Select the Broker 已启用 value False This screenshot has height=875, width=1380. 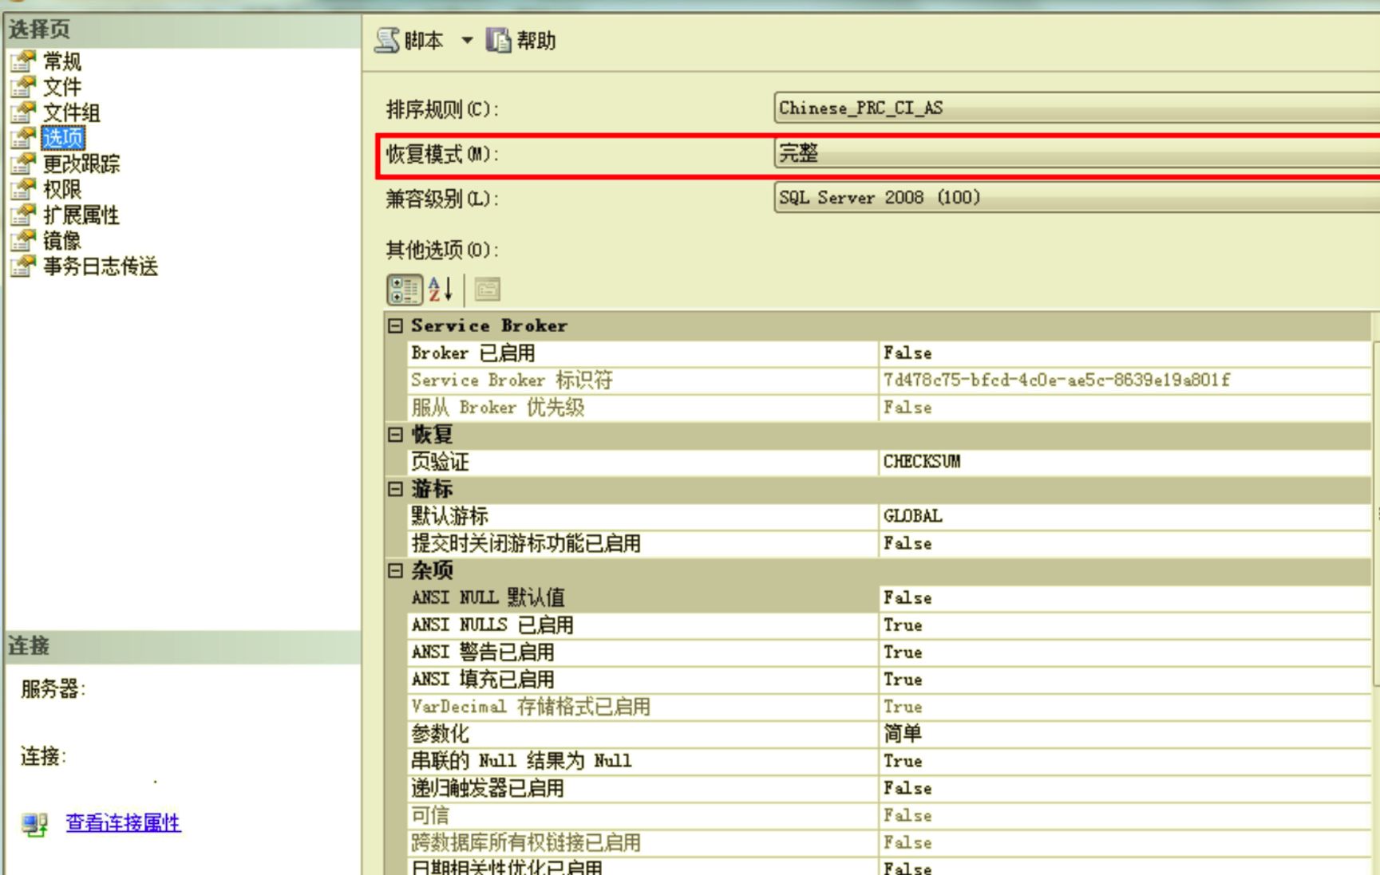click(x=907, y=353)
